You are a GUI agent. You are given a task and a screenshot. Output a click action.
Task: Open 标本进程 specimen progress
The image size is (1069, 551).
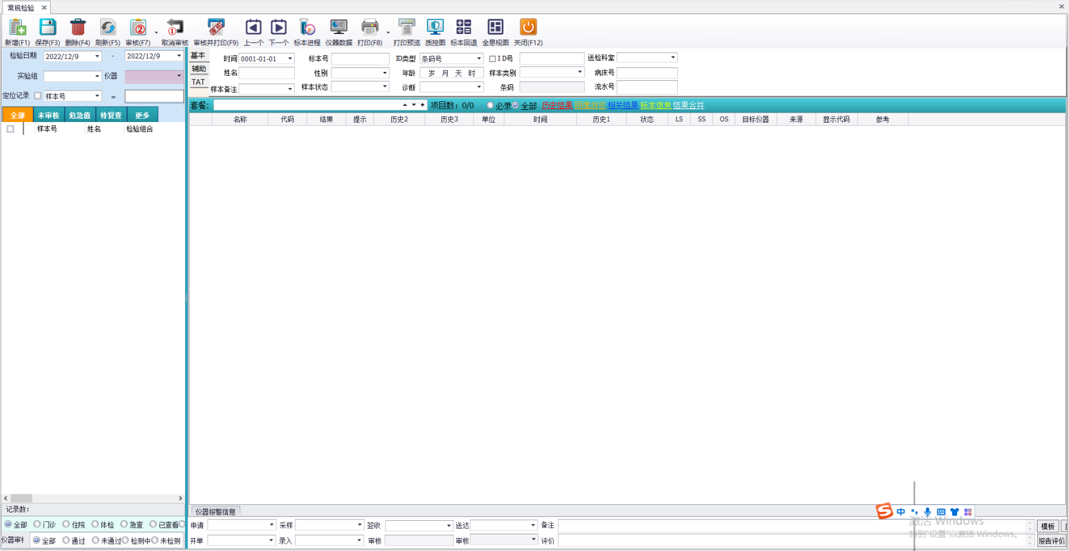307,27
